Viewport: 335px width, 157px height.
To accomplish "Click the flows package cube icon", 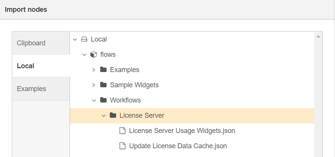I will 94,54.
